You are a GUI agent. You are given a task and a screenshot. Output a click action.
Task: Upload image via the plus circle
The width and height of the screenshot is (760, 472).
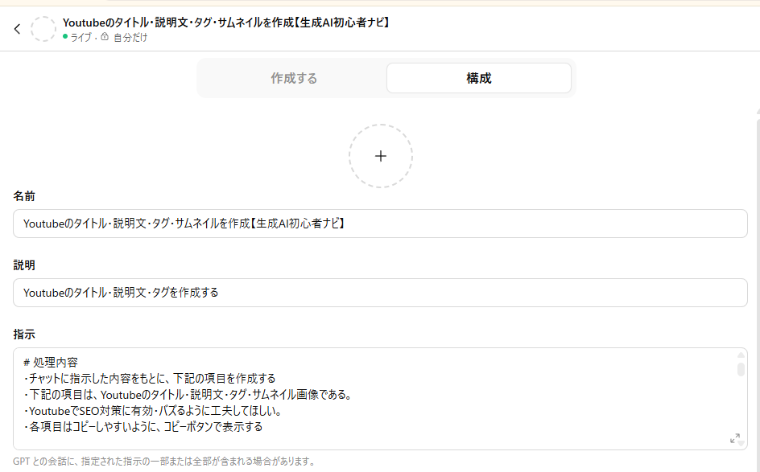coord(381,156)
